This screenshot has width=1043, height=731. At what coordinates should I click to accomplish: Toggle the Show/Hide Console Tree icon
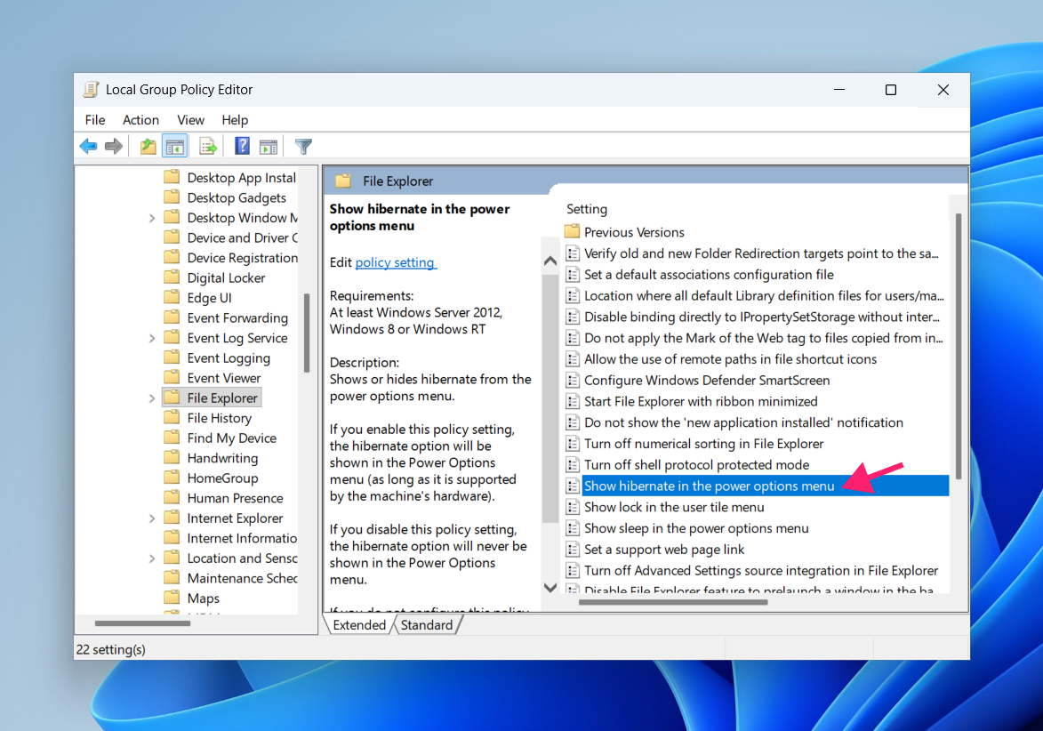(x=175, y=147)
